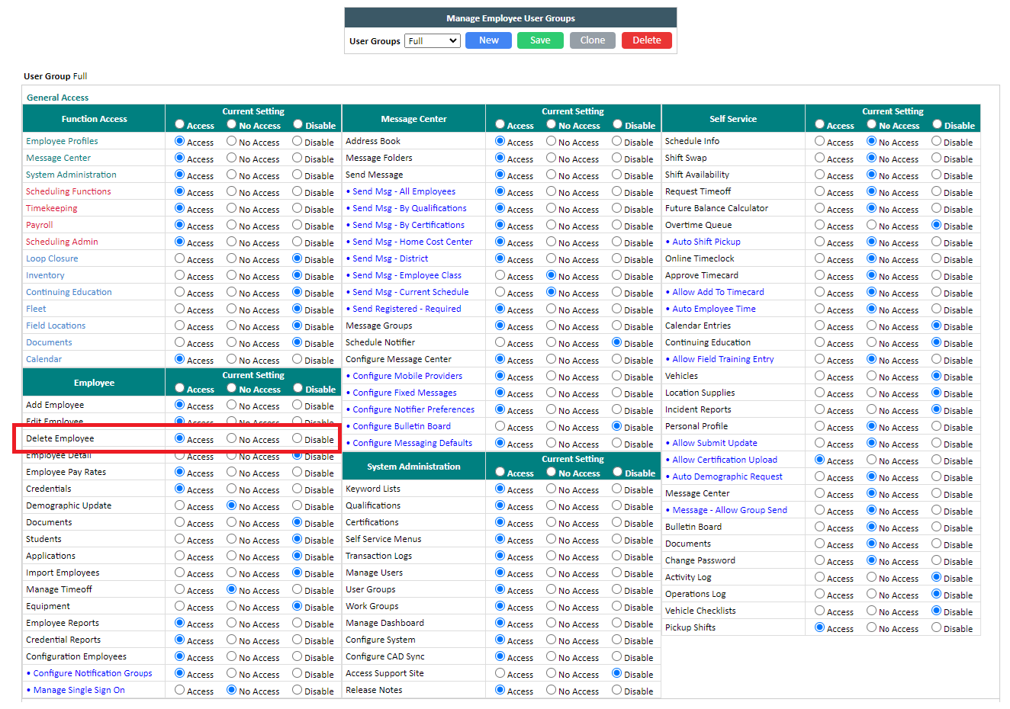Screen dimensions: 1010x709
Task: Set all Self Service items to Access via header
Action: (x=821, y=124)
